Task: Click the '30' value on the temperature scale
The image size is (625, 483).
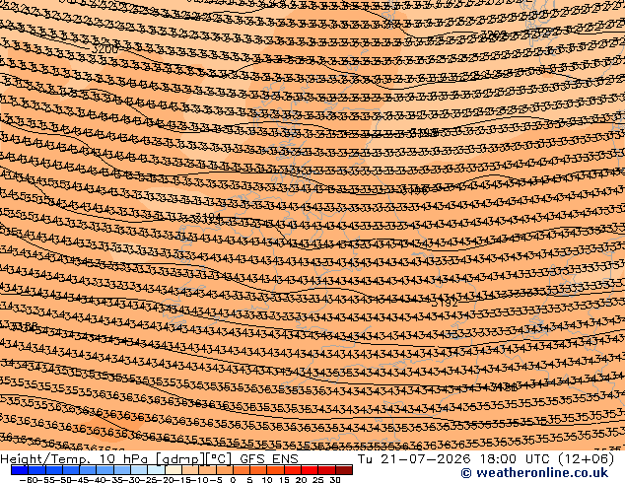Action: pos(335,480)
